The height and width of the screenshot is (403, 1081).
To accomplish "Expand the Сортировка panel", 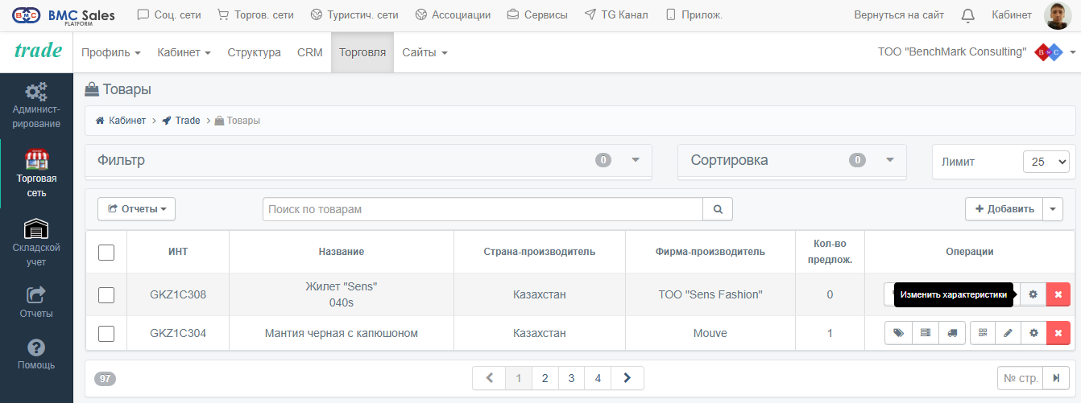I will (x=890, y=159).
